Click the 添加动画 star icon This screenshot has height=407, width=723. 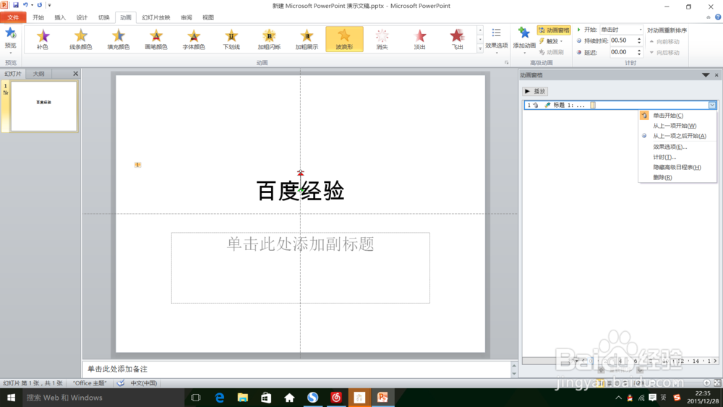tap(523, 33)
